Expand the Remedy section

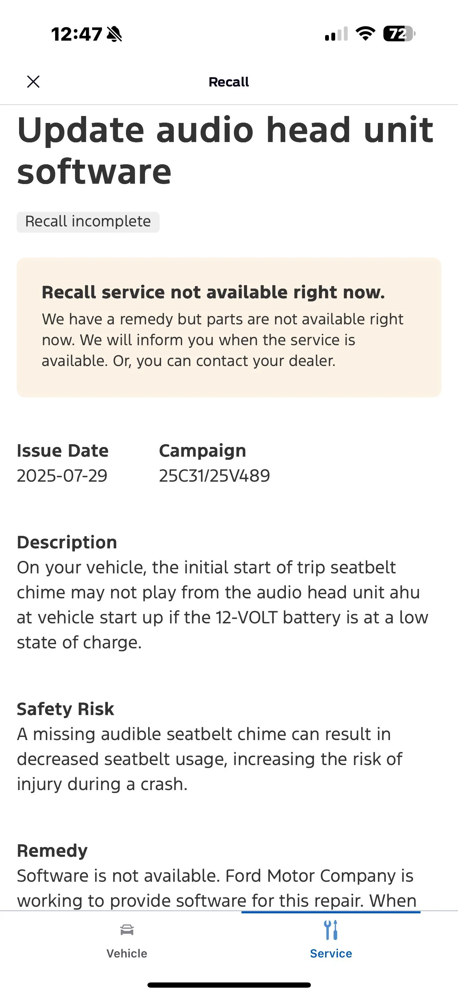[x=52, y=850]
